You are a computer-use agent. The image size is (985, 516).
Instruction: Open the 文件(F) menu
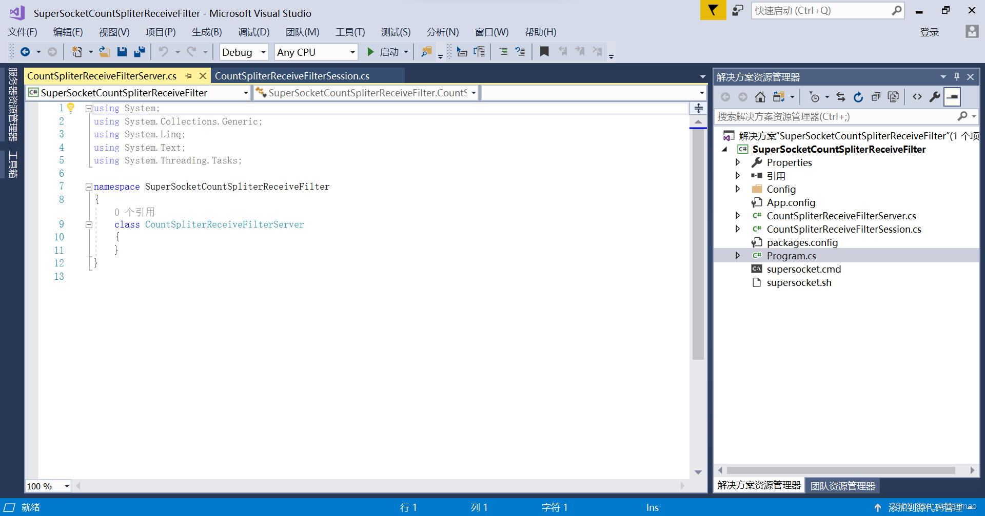(x=23, y=32)
